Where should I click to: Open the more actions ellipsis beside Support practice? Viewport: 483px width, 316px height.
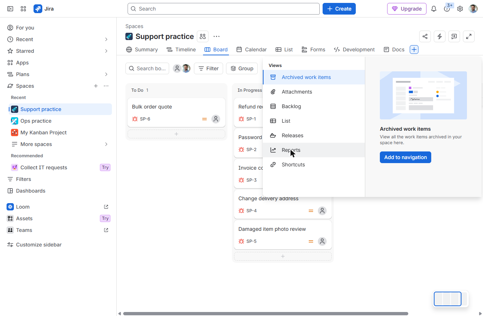(x=217, y=36)
